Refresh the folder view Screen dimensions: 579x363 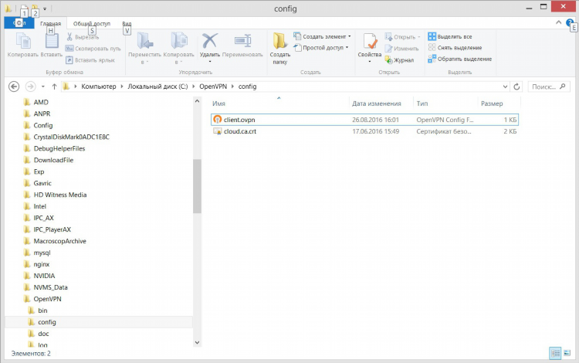coord(516,87)
